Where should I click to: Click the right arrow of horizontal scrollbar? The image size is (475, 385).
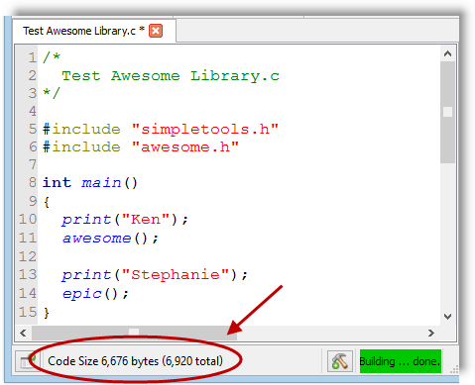pos(431,334)
